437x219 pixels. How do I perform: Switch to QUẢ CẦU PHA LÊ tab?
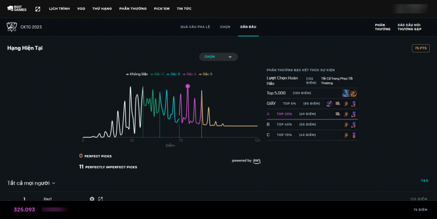(195, 27)
